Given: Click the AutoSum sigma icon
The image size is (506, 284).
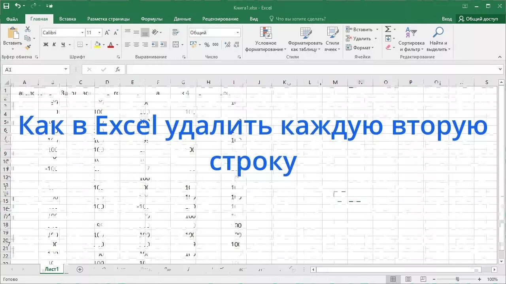Looking at the screenshot, I should click(388, 29).
